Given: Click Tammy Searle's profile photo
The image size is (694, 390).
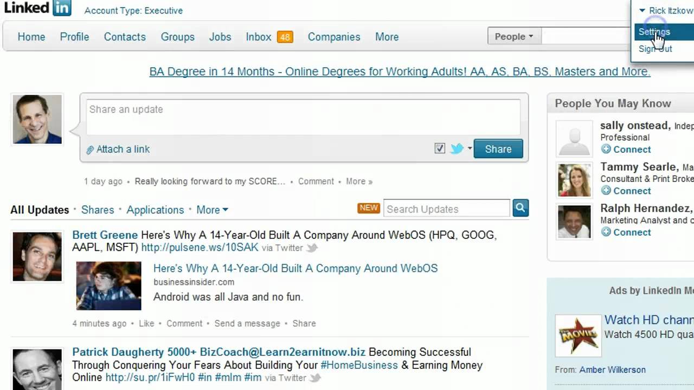Looking at the screenshot, I should tap(574, 180).
